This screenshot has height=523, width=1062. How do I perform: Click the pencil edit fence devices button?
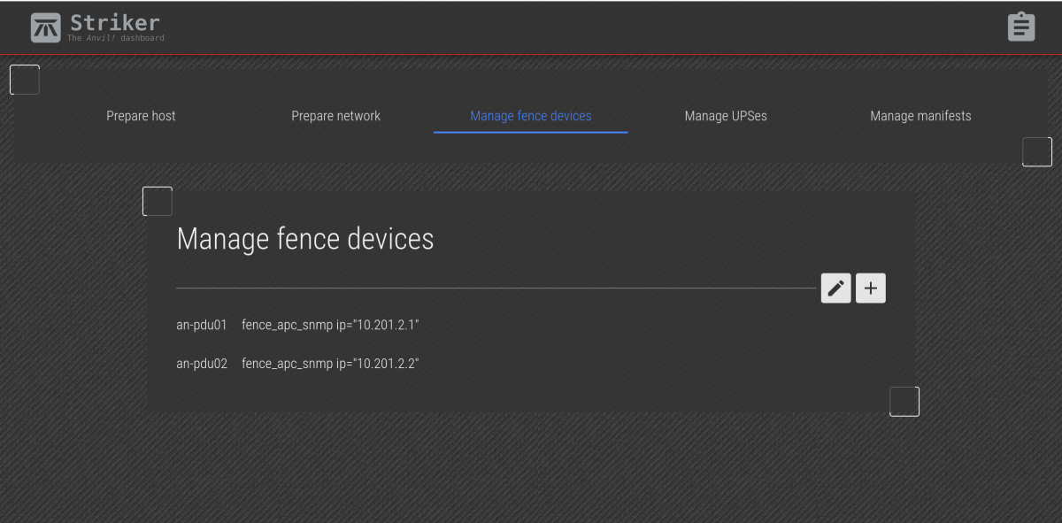point(835,288)
